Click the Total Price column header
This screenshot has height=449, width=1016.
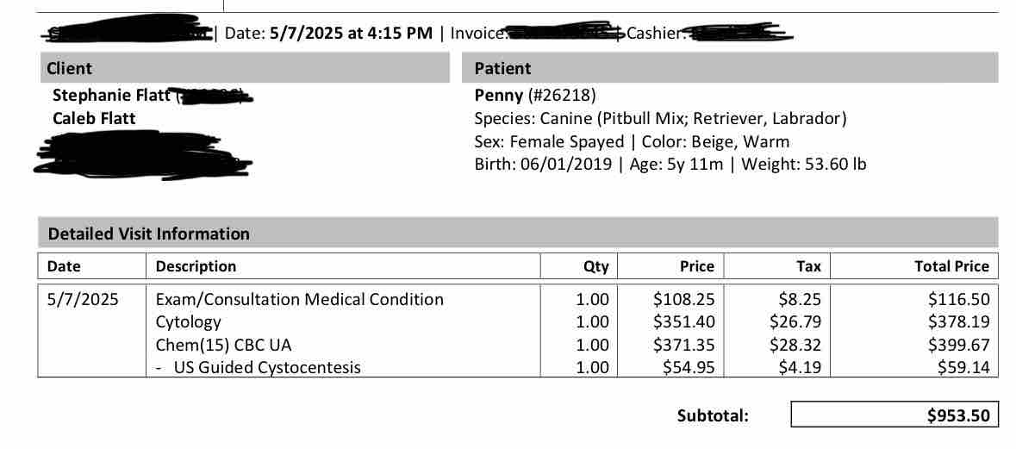(x=952, y=266)
